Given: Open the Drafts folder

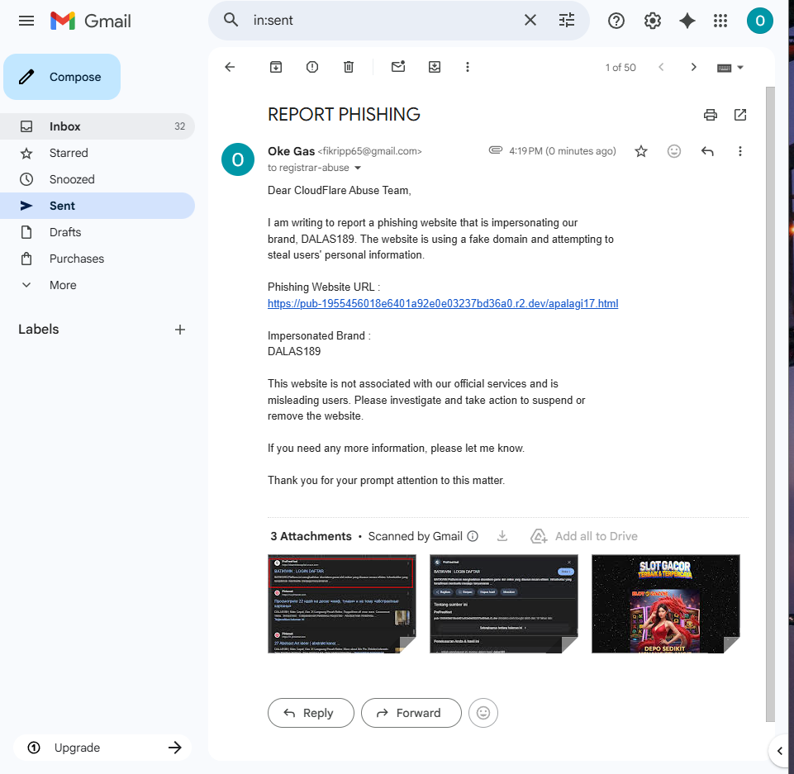Looking at the screenshot, I should (x=97, y=232).
